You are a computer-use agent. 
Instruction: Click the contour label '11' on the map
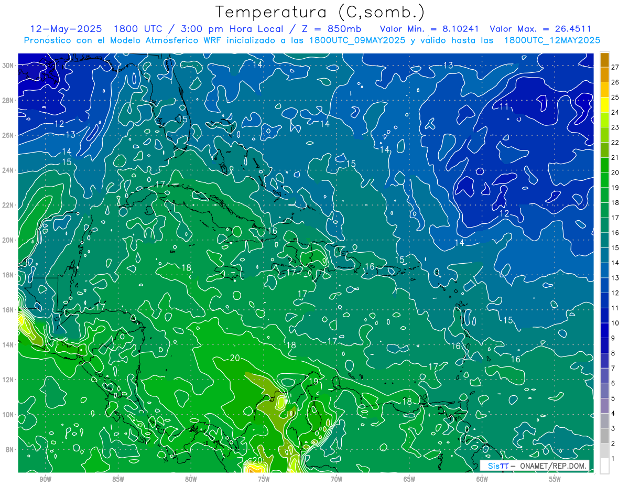click(504, 106)
